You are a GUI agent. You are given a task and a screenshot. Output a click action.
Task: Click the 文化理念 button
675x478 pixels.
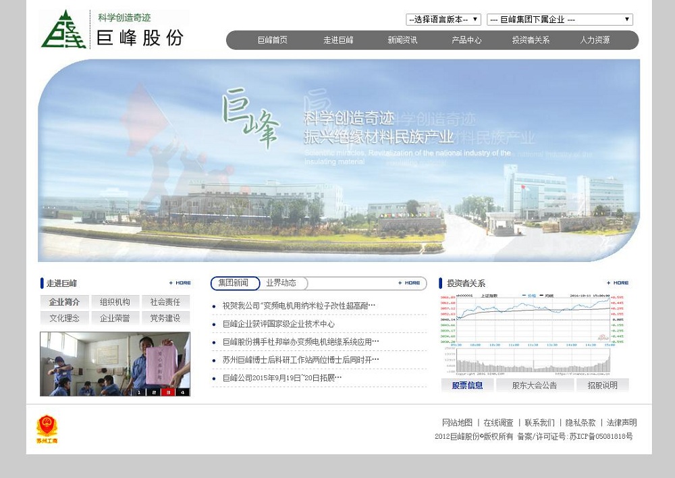click(65, 318)
